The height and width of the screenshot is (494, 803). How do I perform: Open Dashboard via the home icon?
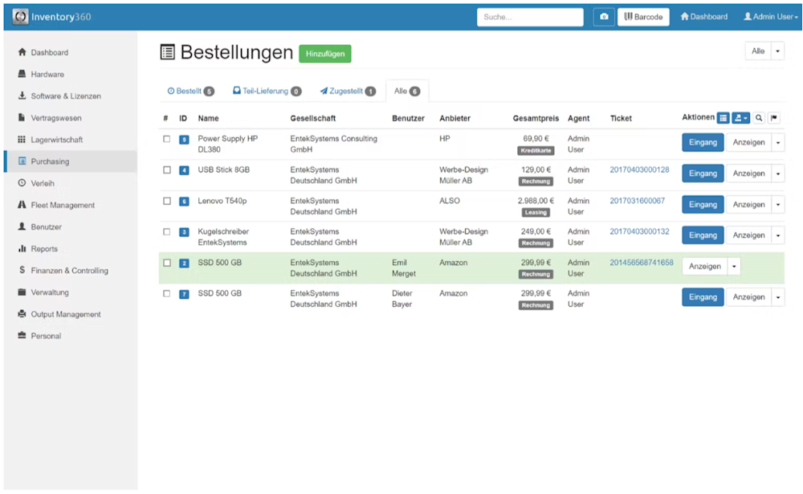click(703, 16)
